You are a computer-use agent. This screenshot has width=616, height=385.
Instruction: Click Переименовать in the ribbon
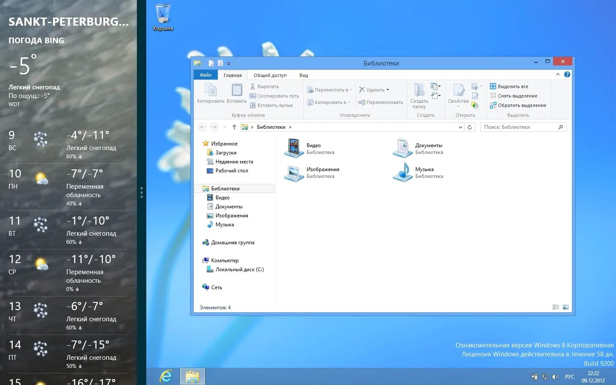381,102
